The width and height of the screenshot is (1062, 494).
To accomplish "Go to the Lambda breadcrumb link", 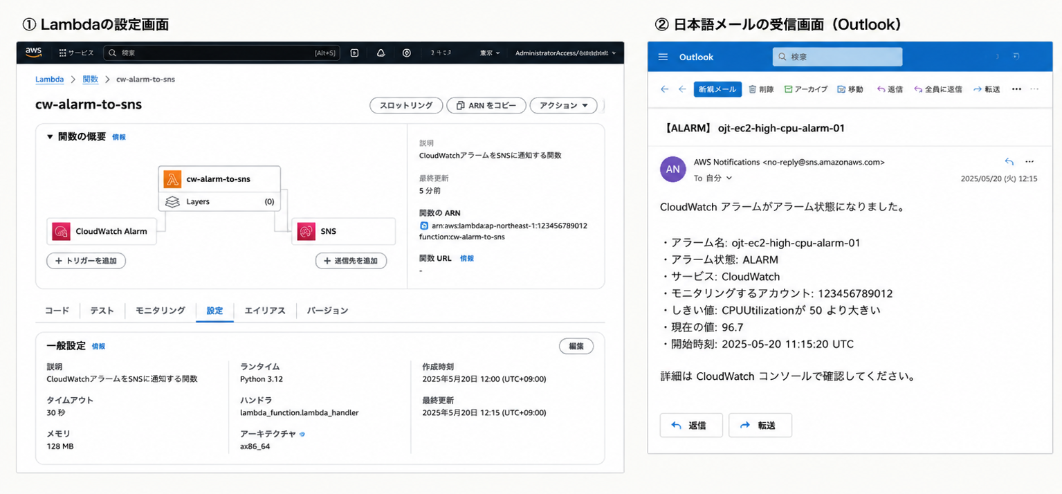I will [x=49, y=79].
